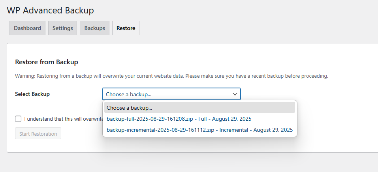This screenshot has width=378, height=172.
Task: Choose backup-full-2025-08-29-161208.zip option
Action: coord(199,119)
